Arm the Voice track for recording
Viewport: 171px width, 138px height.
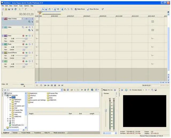tap(23, 36)
